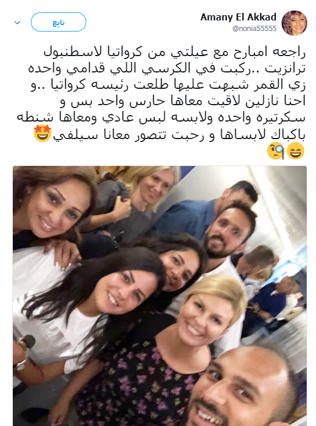Click the blonde woman in gray top in photo
The width and height of the screenshot is (316, 426).
pyautogui.click(x=141, y=201)
